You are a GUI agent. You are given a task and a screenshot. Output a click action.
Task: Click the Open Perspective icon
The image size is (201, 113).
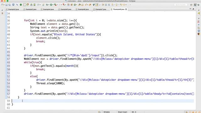(191, 5)
